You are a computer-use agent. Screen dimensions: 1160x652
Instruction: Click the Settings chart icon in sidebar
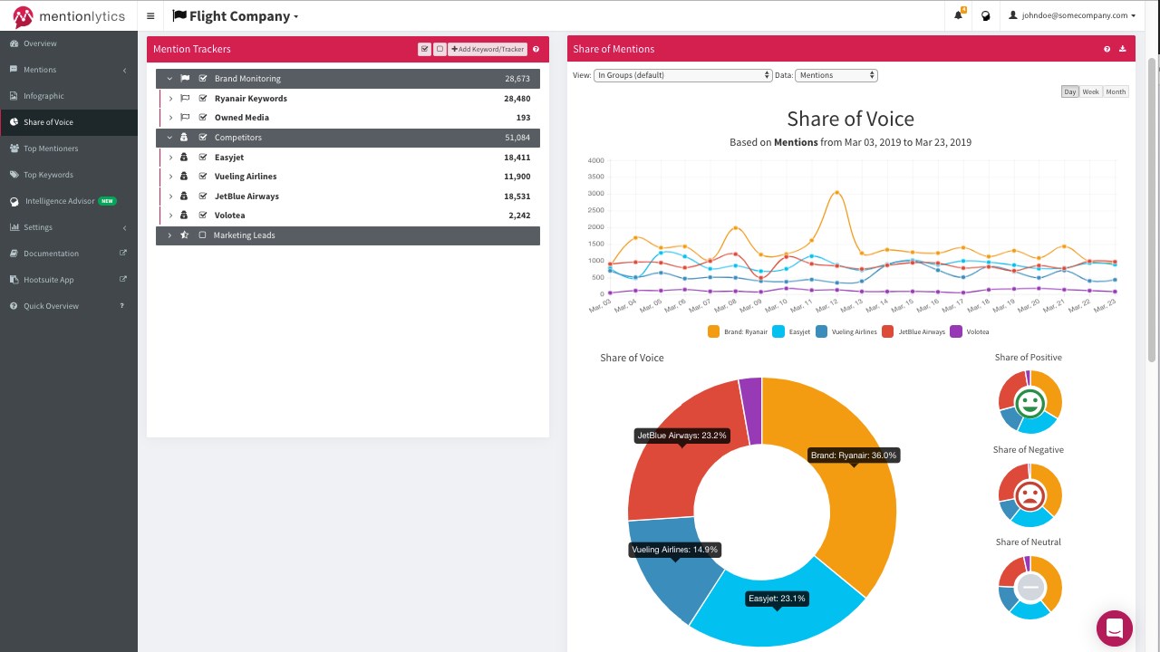click(x=14, y=227)
